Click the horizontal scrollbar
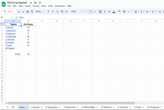This screenshot has height=110, width=164. coord(71,103)
